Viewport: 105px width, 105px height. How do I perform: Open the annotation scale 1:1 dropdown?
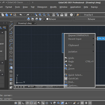70,103
